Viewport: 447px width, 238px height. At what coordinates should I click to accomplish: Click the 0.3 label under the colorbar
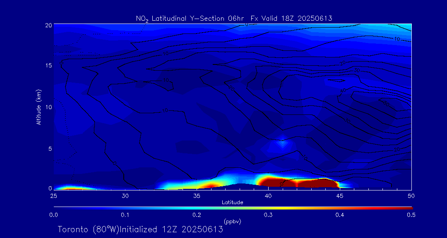[x=268, y=215]
